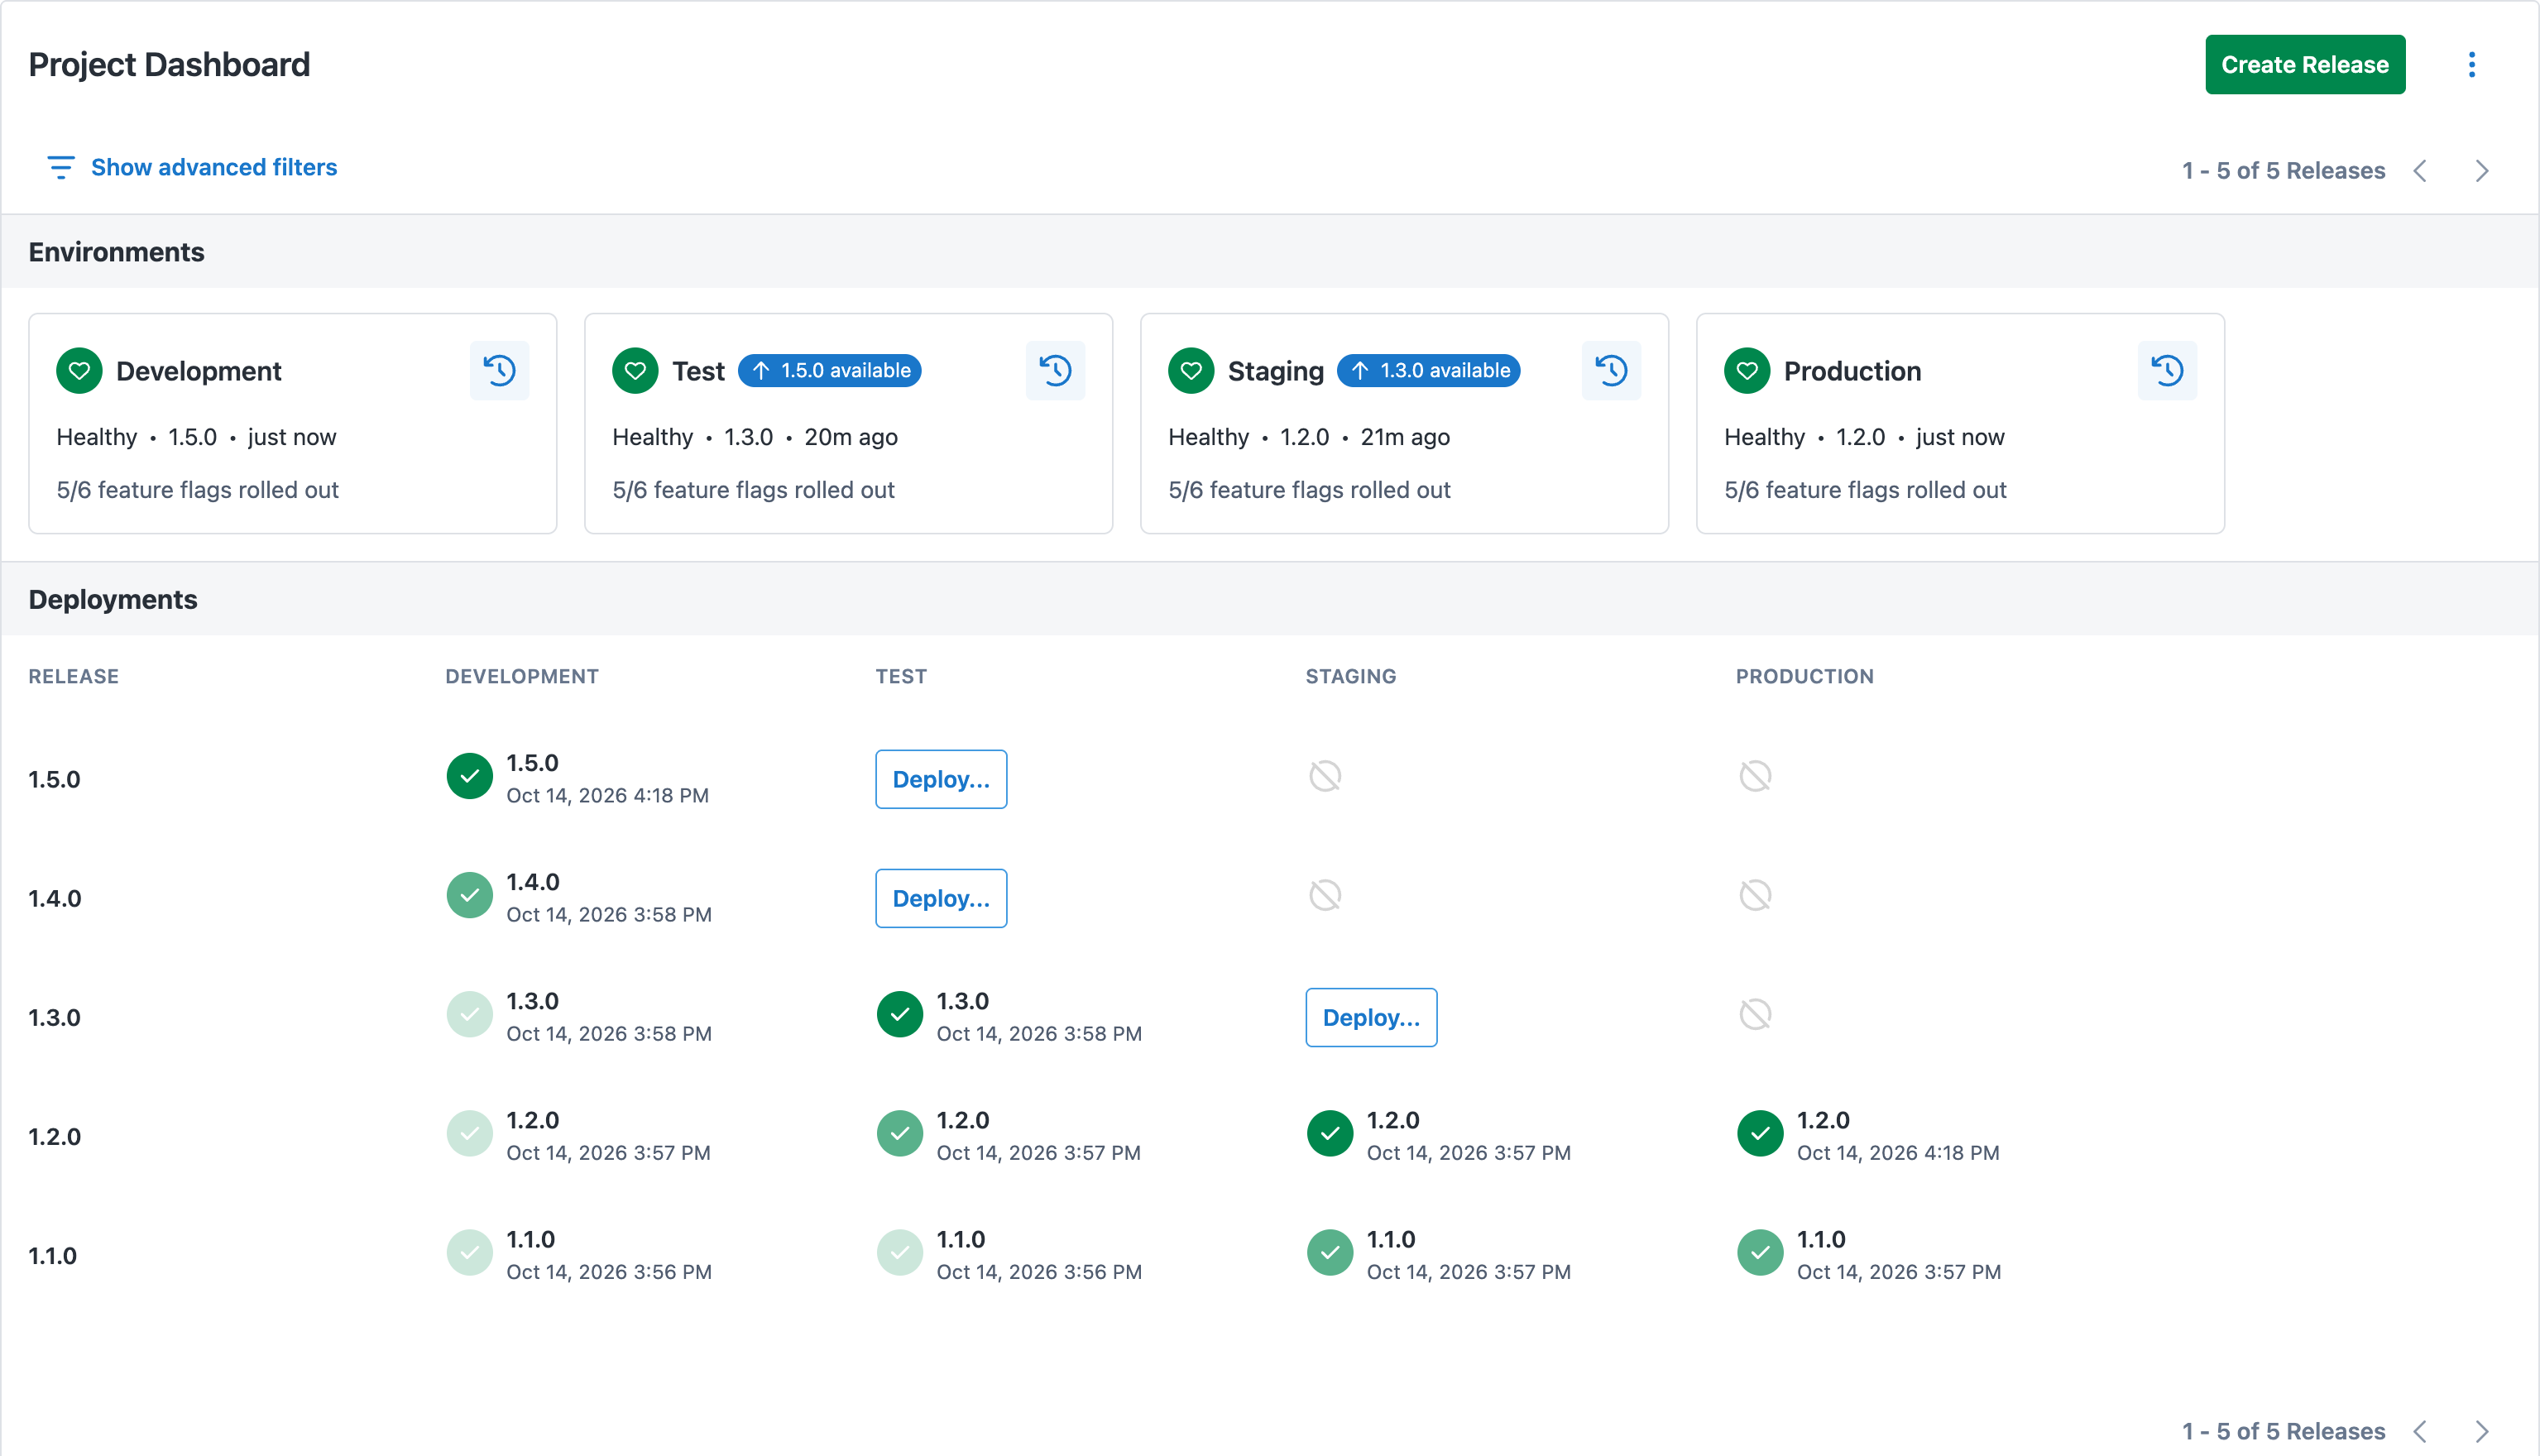Image resolution: width=2540 pixels, height=1456 pixels.
Task: Click the Create Release button
Action: click(x=2304, y=65)
